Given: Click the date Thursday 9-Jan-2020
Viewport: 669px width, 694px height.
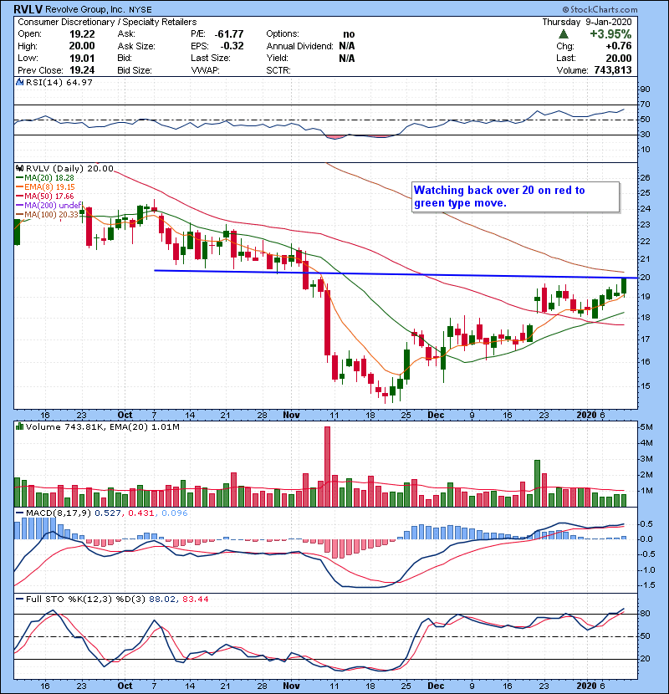Looking at the screenshot, I should click(587, 22).
